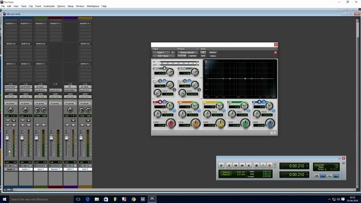
Task: Mute the Audio 1 track
Action: [14, 125]
